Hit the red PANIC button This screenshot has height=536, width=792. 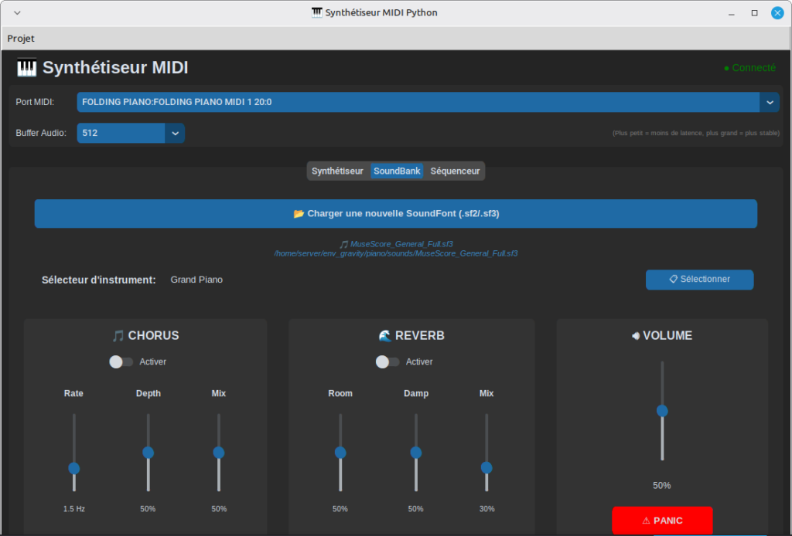[661, 520]
